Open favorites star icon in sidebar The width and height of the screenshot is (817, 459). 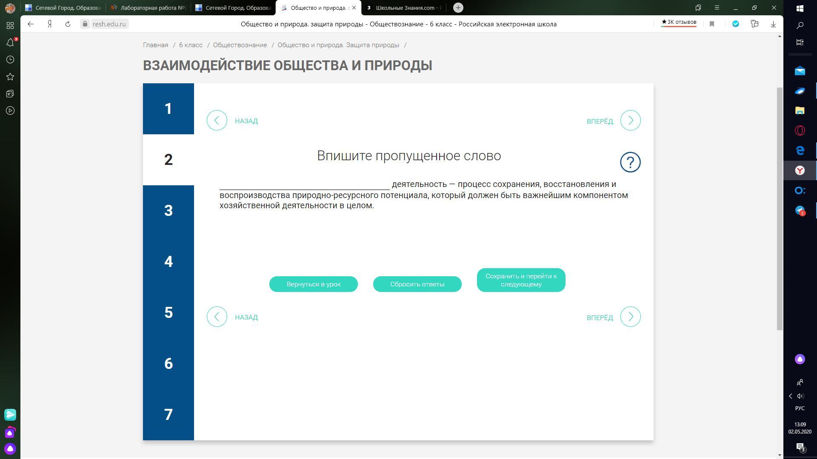click(10, 77)
